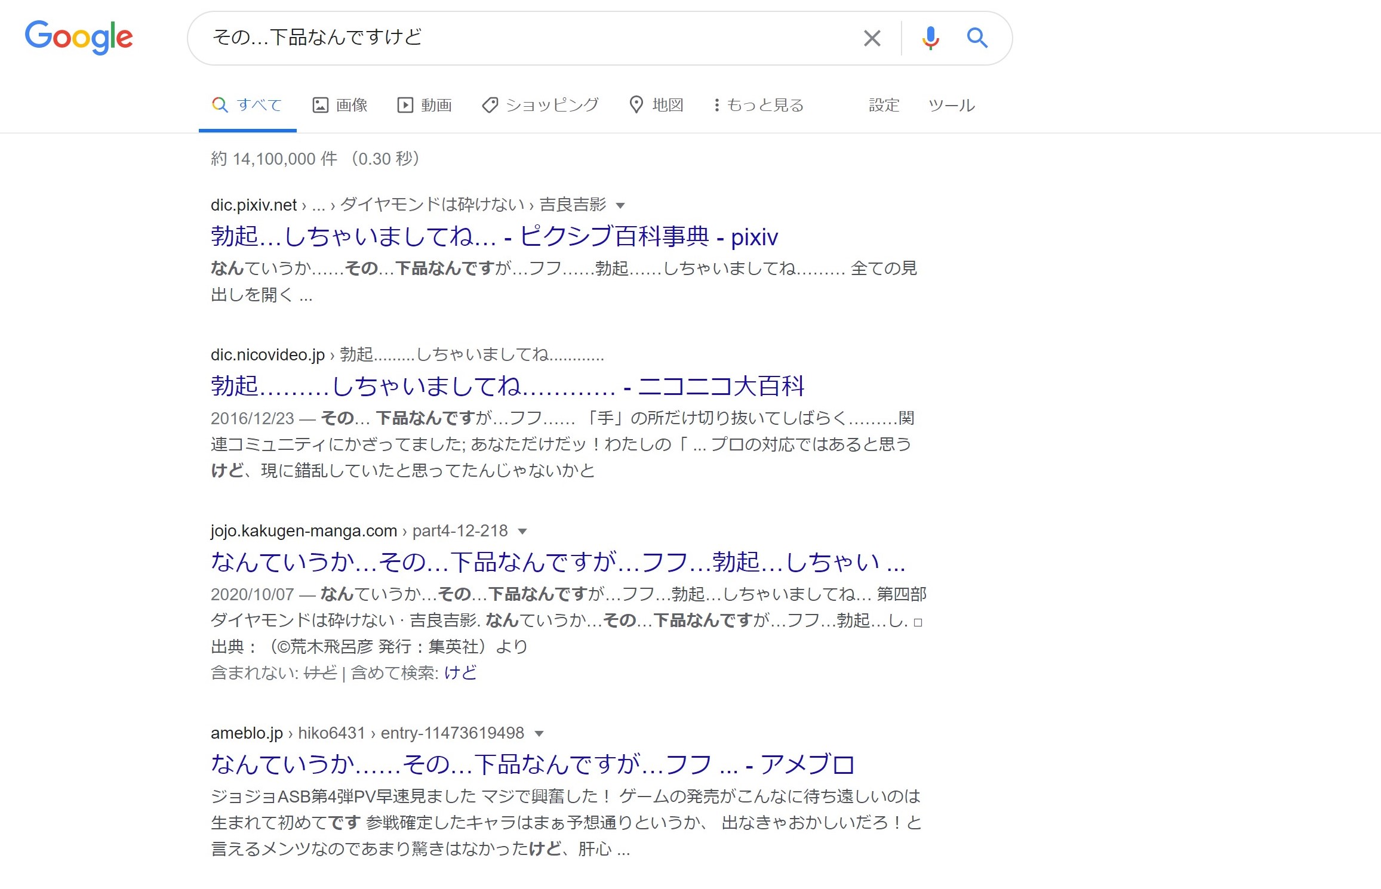Select the すべて tab
This screenshot has height=889, width=1381.
pos(247,105)
